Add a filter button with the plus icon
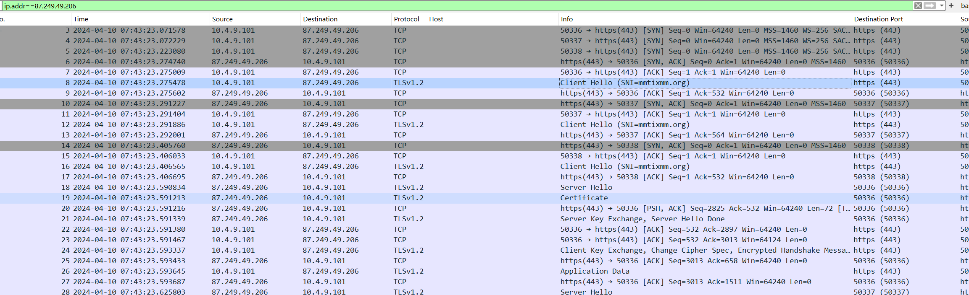This screenshot has height=295, width=969. pos(951,5)
